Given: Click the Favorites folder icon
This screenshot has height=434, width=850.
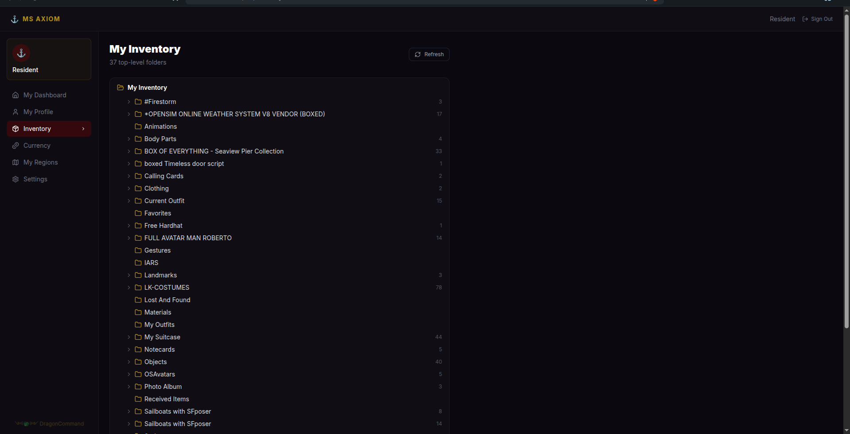Looking at the screenshot, I should tap(138, 213).
